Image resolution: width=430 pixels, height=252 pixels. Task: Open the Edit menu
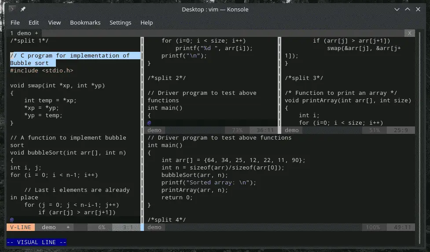pos(34,23)
